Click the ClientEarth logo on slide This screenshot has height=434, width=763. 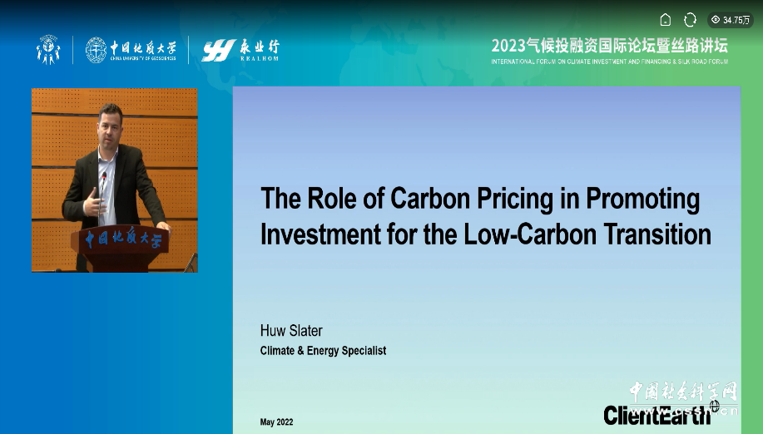click(x=657, y=416)
